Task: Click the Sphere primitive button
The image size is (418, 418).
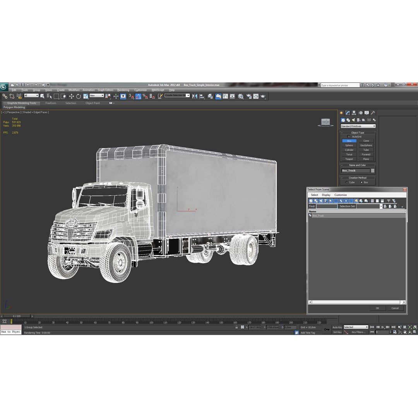Action: pos(349,145)
